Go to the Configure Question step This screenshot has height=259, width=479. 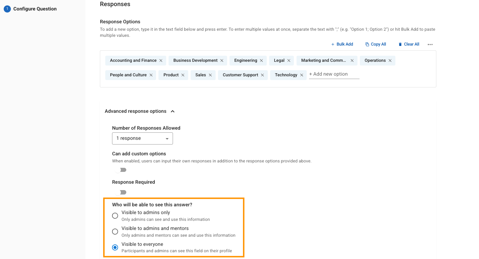pyautogui.click(x=35, y=9)
